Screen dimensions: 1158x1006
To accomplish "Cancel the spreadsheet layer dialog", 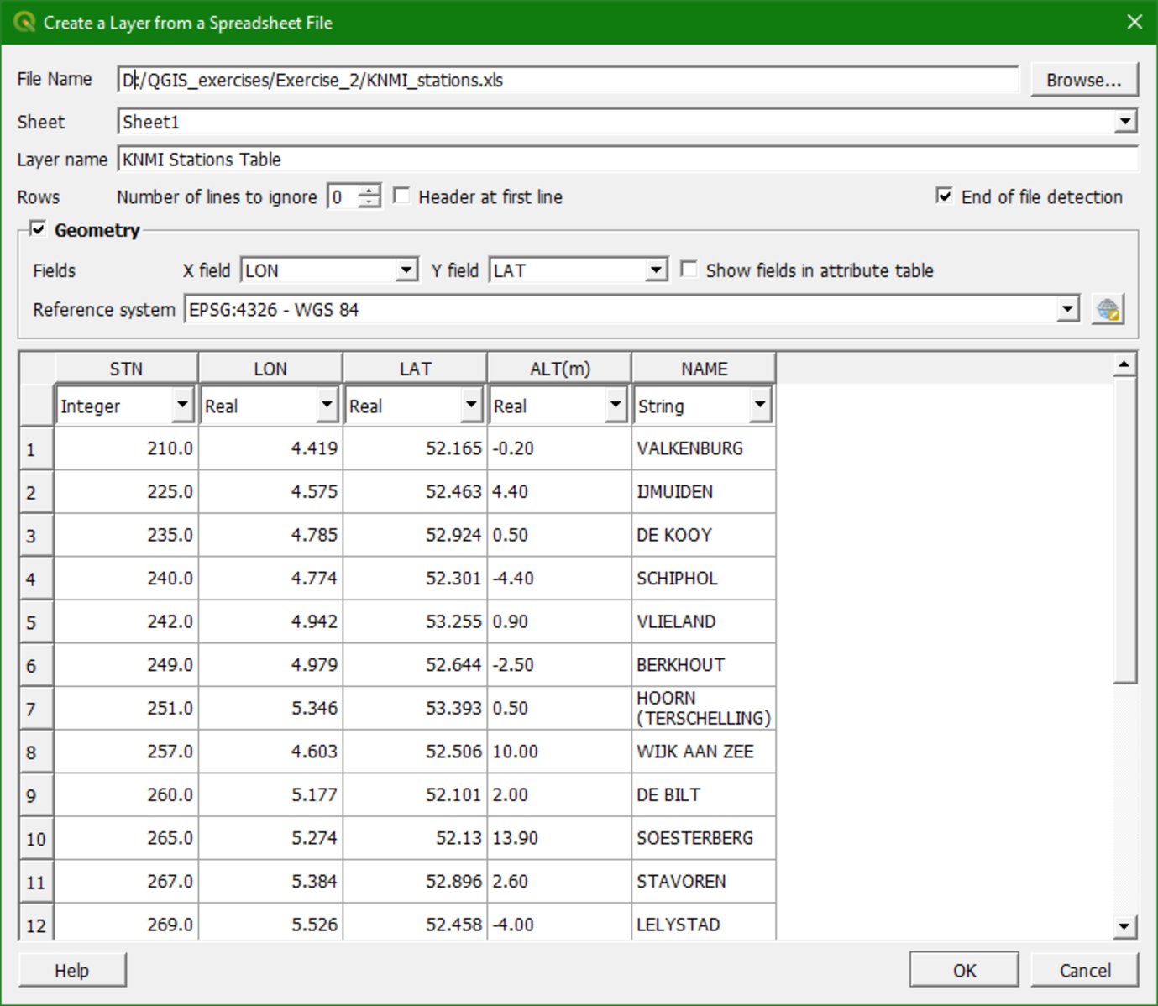I will tap(1084, 970).
